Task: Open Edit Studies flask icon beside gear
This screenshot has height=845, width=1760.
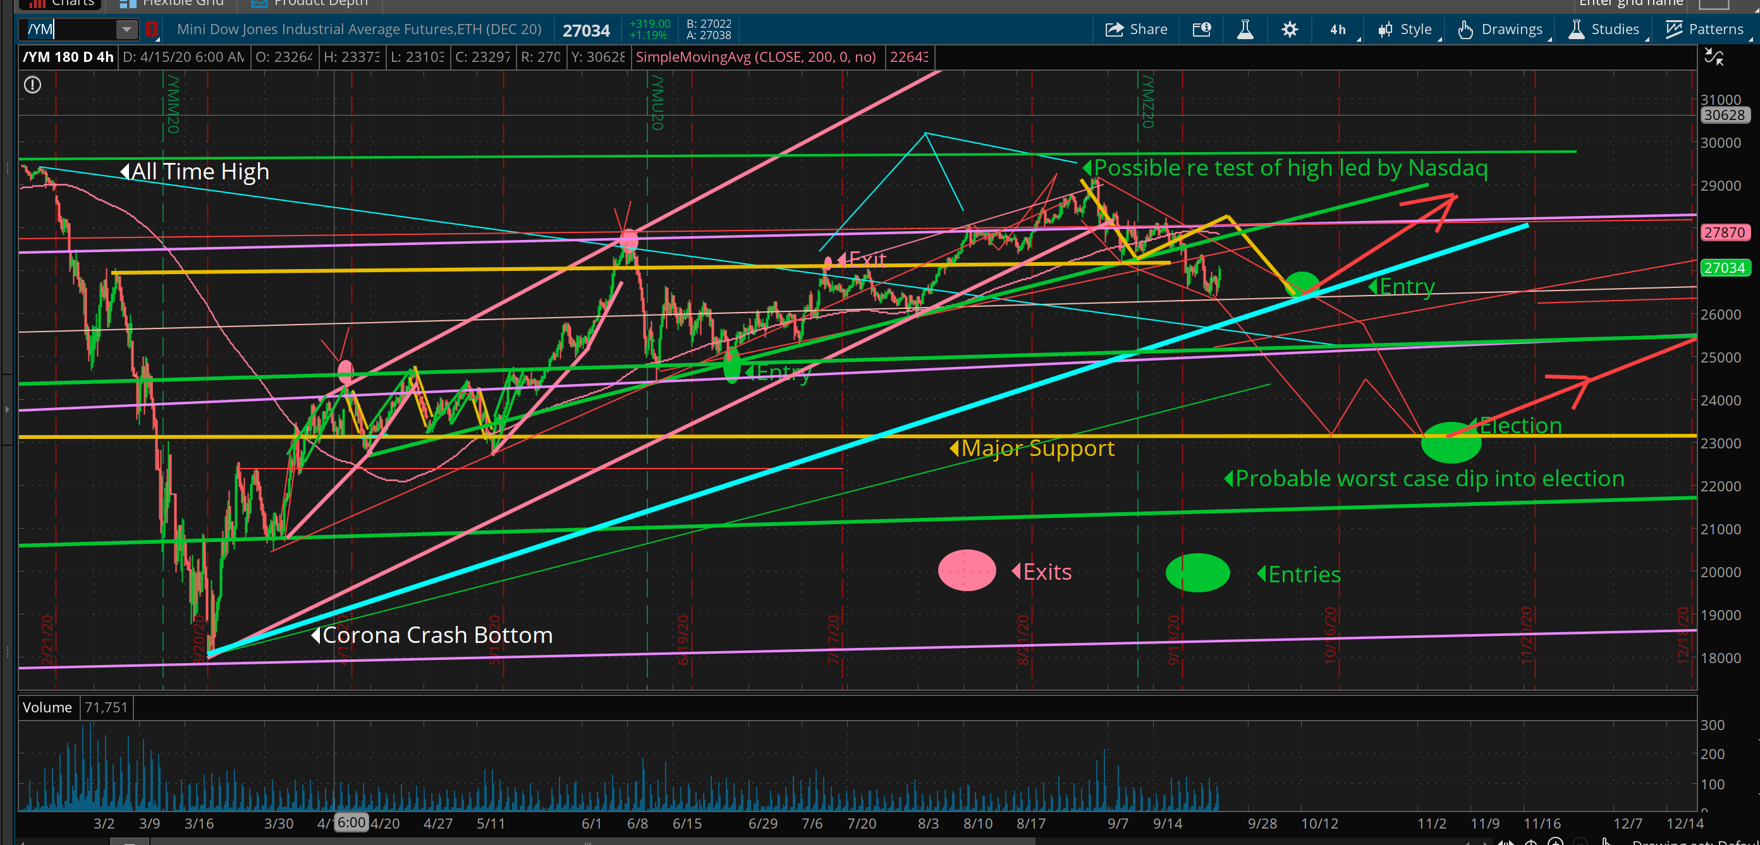Action: [x=1245, y=29]
